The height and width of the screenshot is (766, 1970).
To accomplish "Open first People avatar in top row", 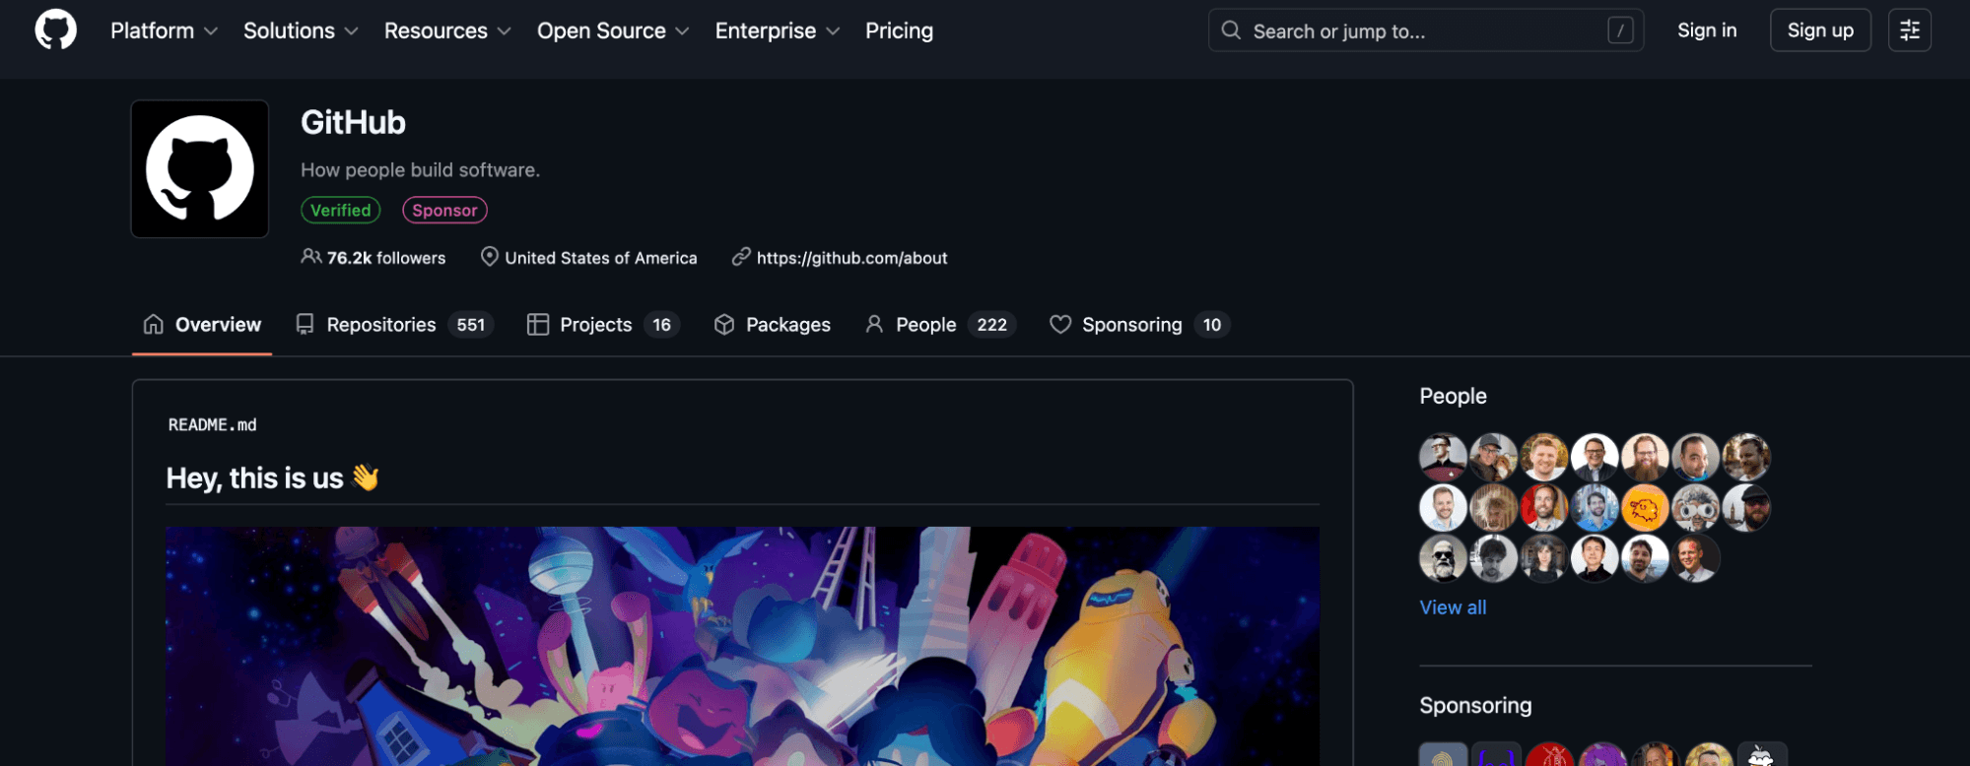I will (x=1443, y=457).
